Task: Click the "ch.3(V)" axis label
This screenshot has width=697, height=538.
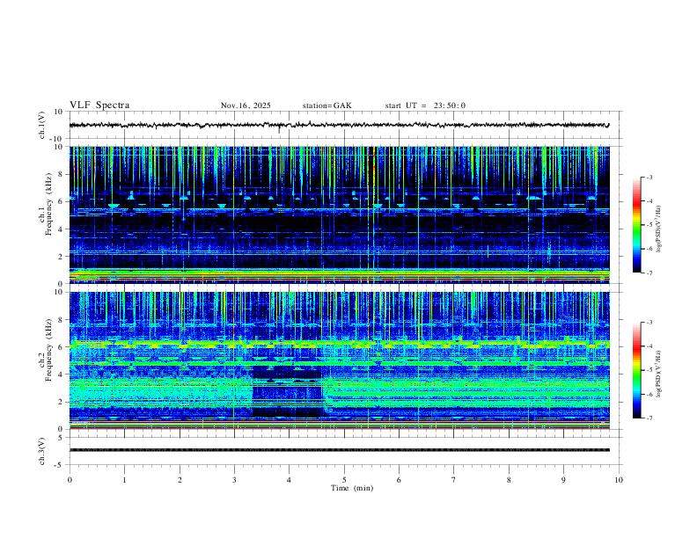Action: click(42, 451)
